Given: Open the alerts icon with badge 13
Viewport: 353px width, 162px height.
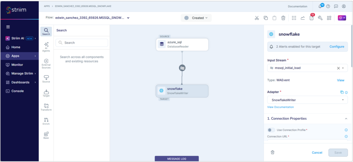Looking at the screenshot, I should (312, 18).
